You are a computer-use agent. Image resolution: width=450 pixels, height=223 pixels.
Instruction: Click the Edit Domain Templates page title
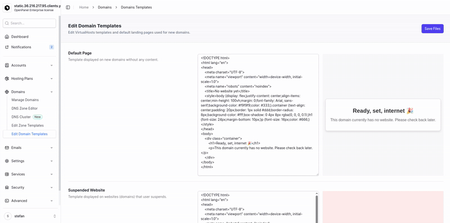(x=94, y=26)
